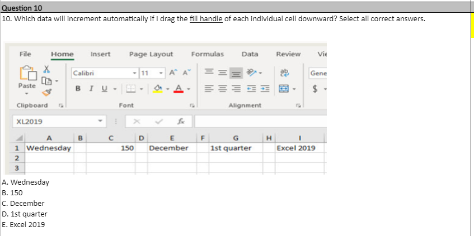Click the dollar Accounting Format icon

(315, 89)
